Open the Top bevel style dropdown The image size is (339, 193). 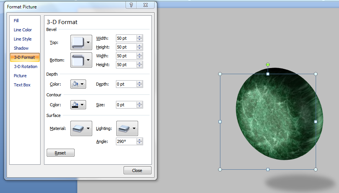click(x=81, y=42)
